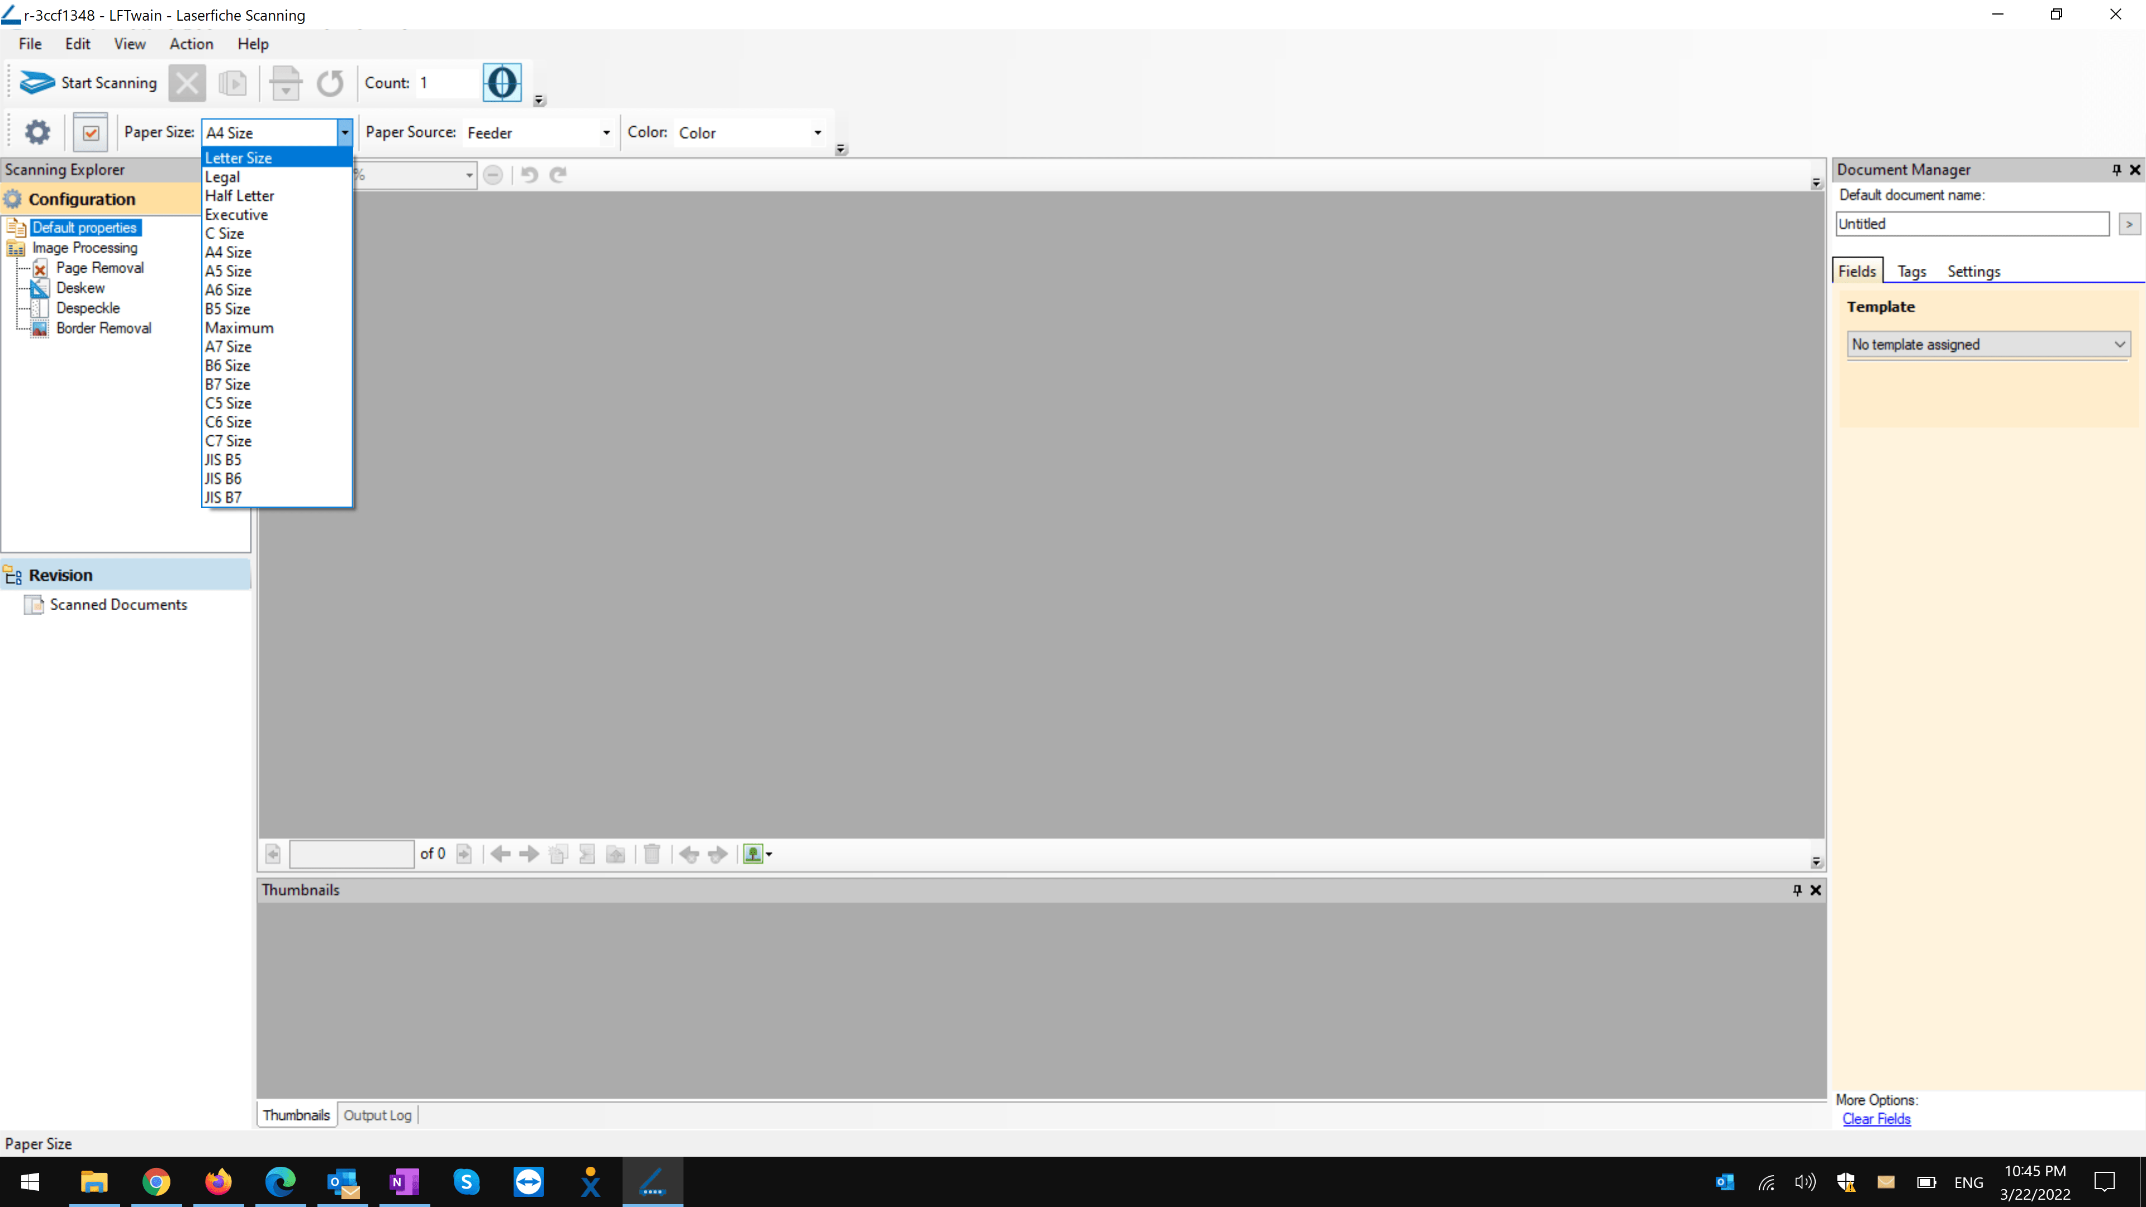Click the round blue scanner logo icon
2146x1207 pixels.
coord(502,83)
